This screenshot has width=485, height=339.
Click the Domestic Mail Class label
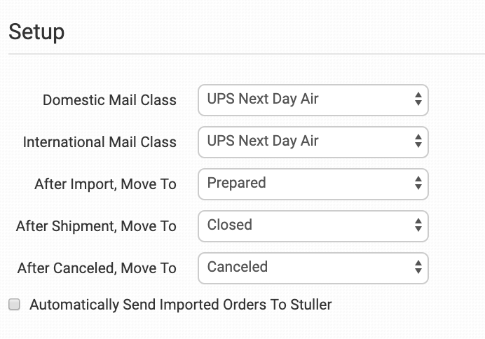pyautogui.click(x=109, y=100)
